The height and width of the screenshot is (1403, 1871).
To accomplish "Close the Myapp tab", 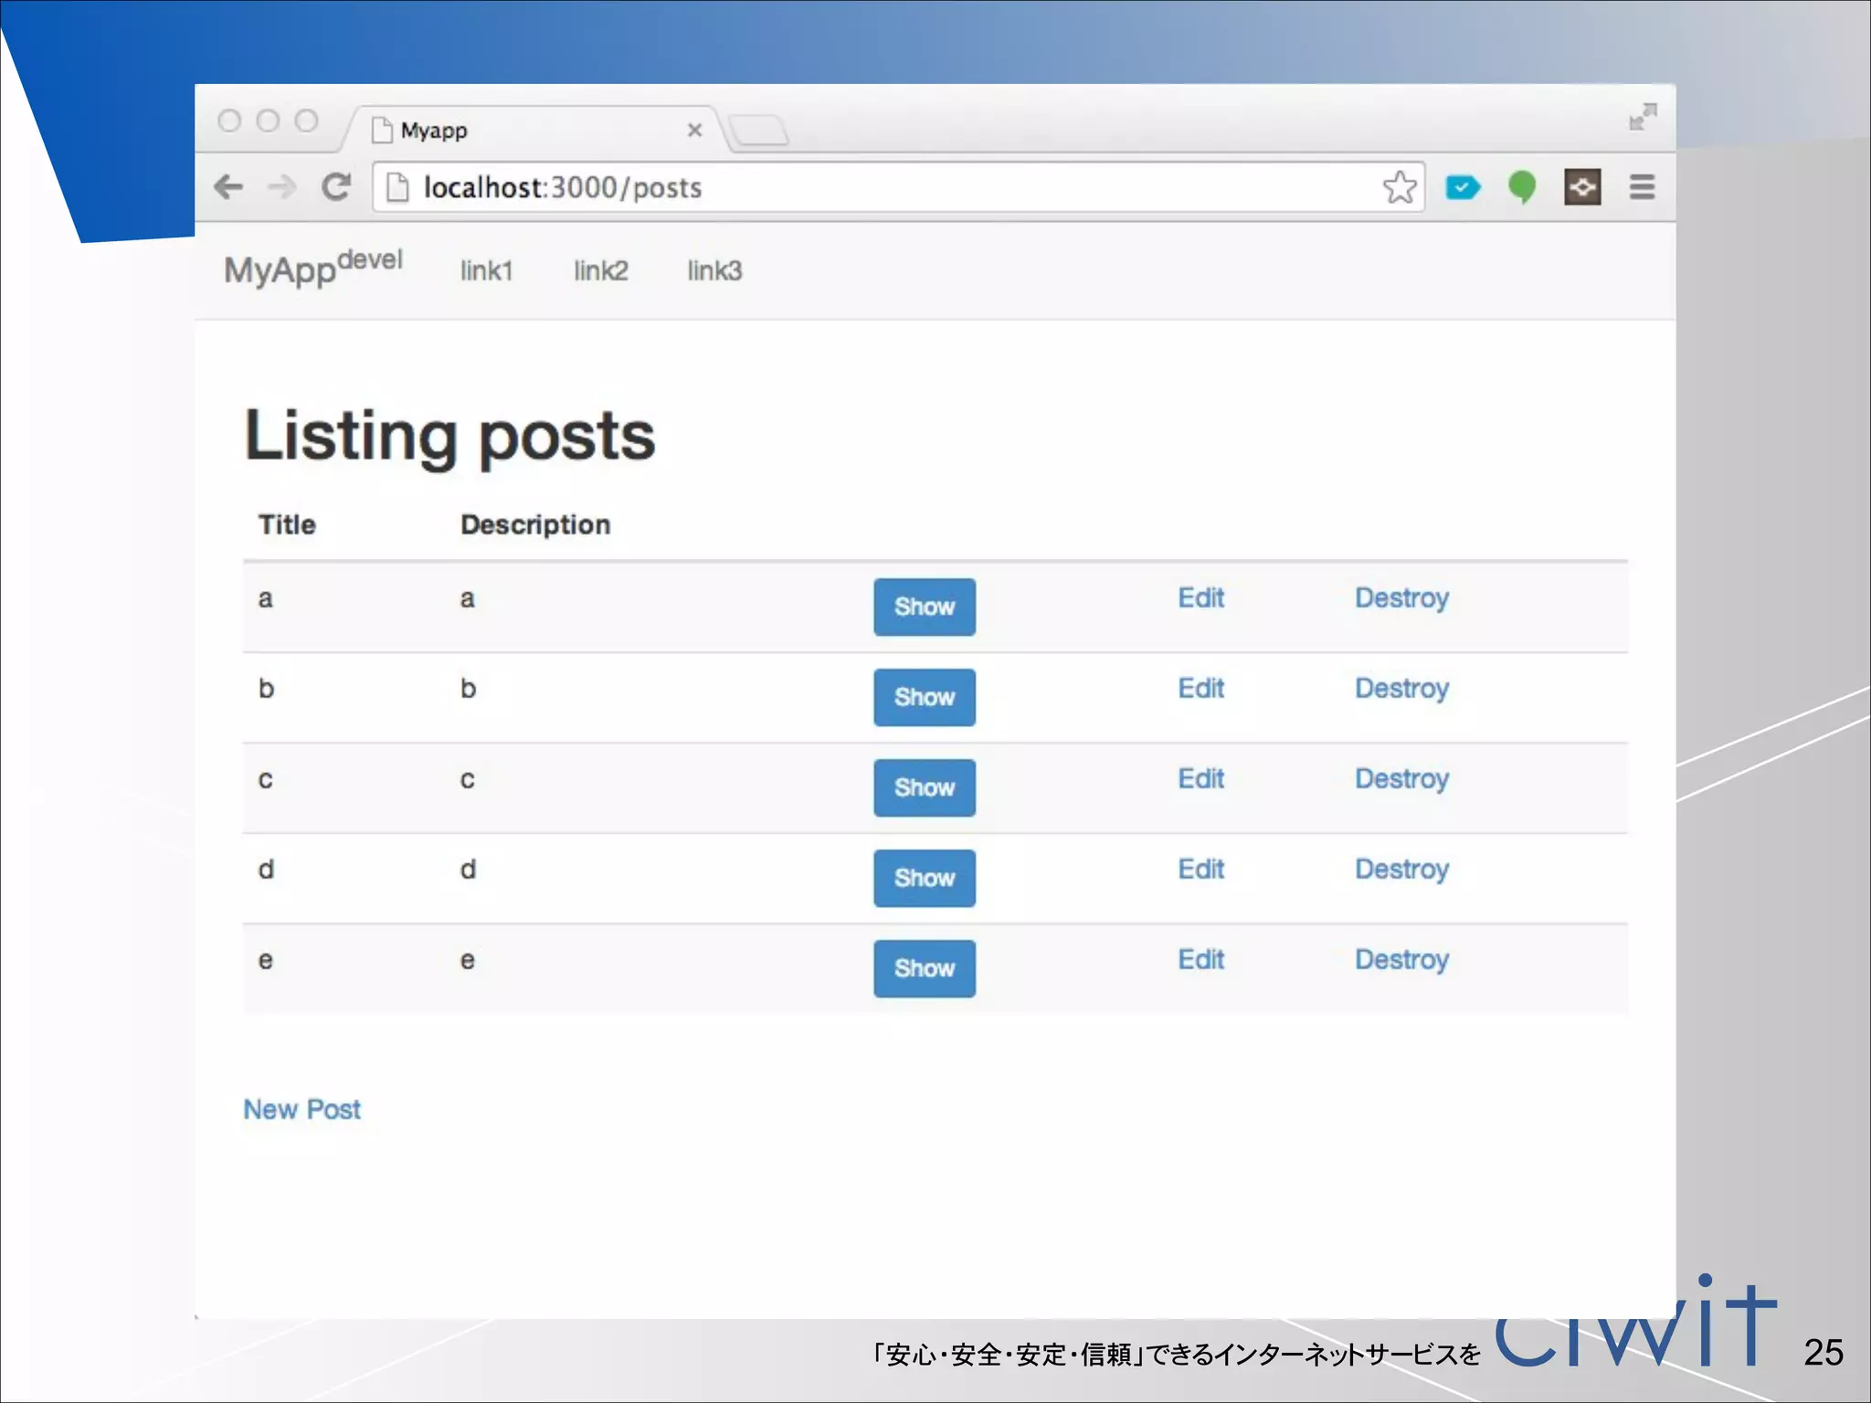I will tap(694, 131).
